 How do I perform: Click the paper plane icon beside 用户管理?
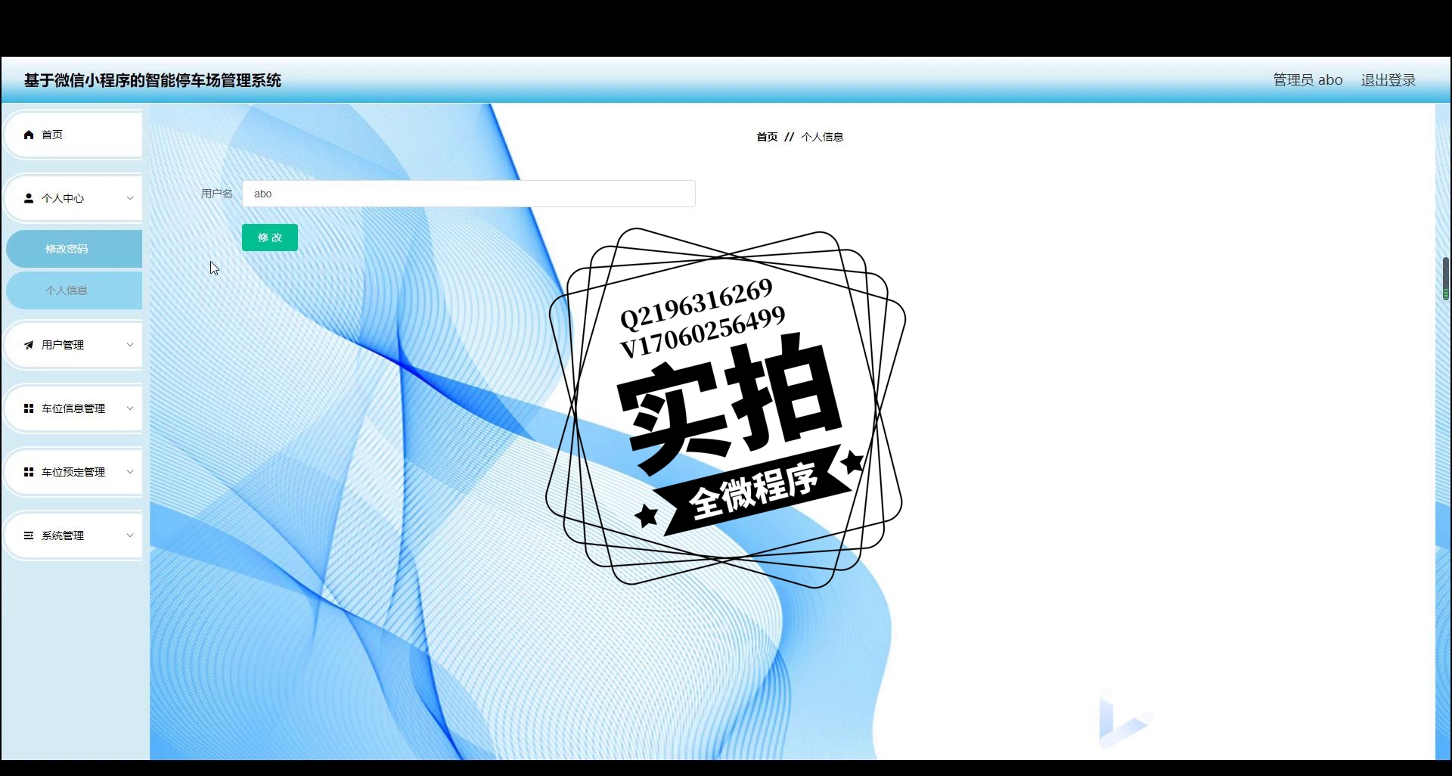29,345
